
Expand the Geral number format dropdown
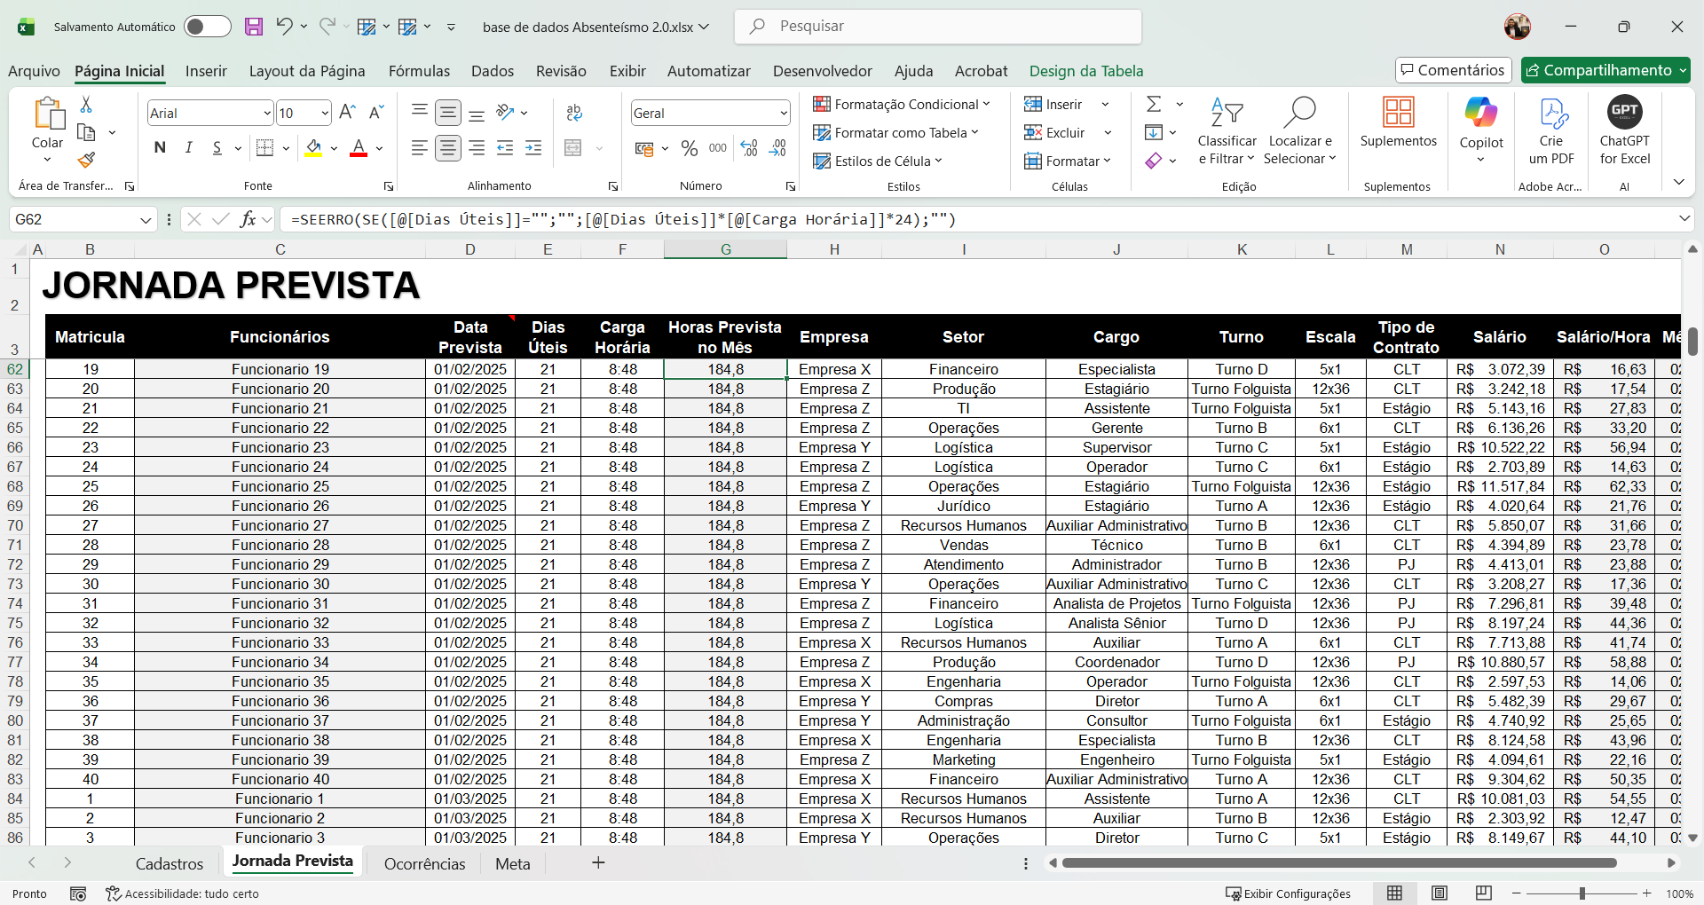[x=783, y=113]
